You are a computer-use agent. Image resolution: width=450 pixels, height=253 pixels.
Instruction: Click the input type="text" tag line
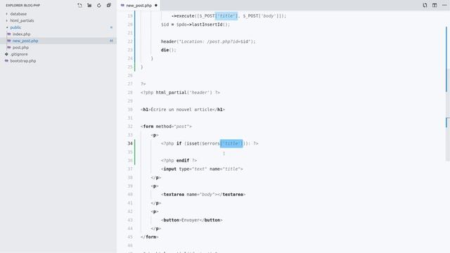pyautogui.click(x=202, y=169)
